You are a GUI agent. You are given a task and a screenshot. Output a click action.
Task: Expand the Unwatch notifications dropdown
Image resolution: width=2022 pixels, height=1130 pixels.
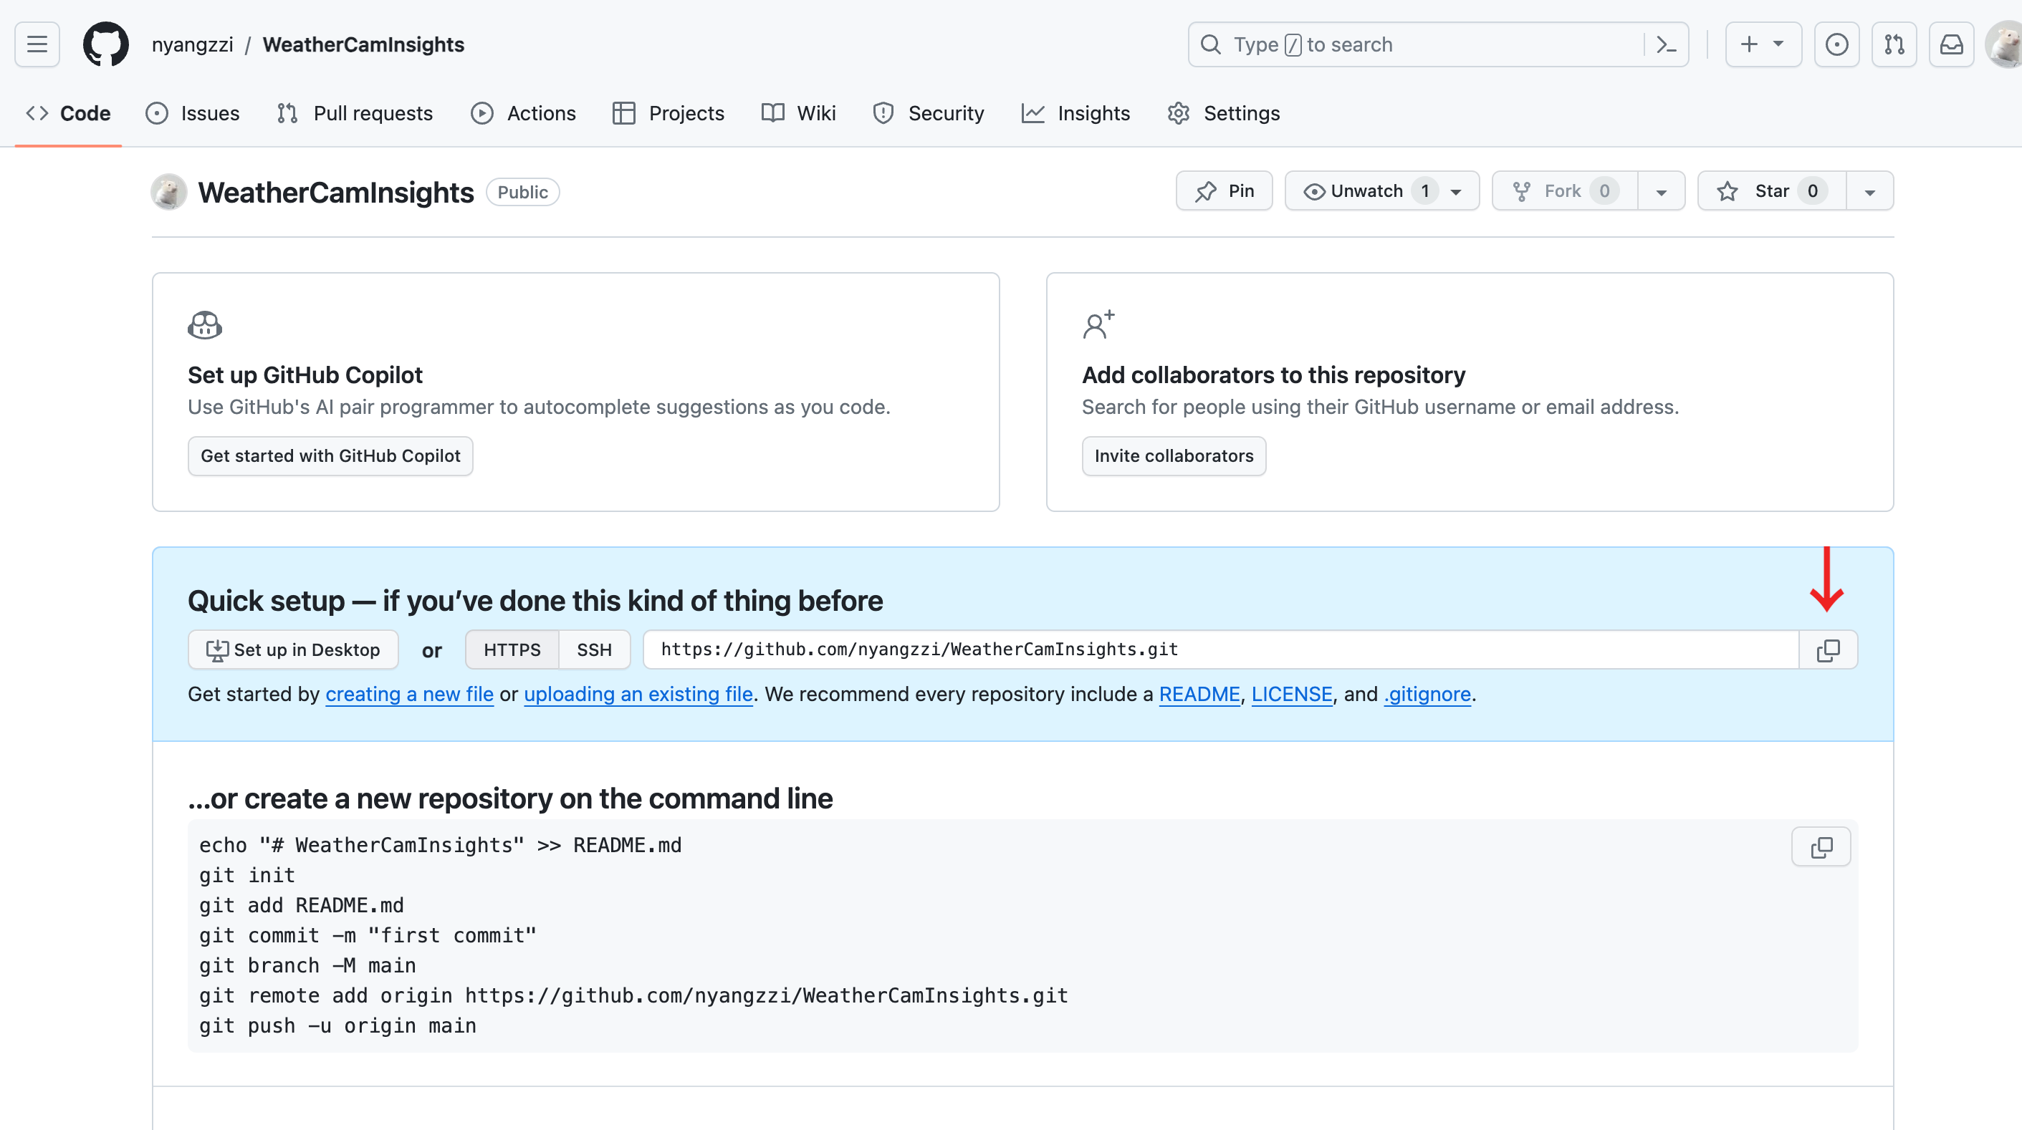pyautogui.click(x=1456, y=191)
